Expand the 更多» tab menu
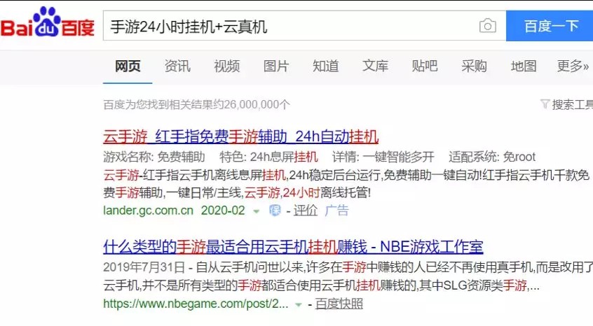The width and height of the screenshot is (593, 326). (x=573, y=66)
